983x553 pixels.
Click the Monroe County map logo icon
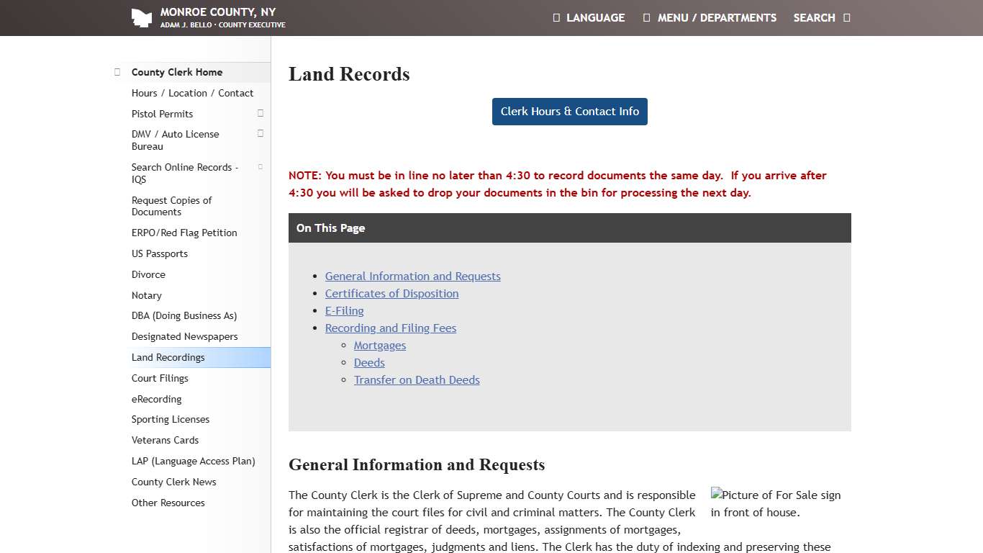142,16
